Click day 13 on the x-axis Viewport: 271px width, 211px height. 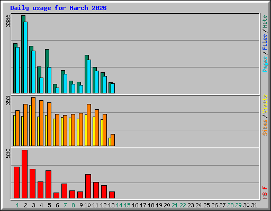coord(111,205)
